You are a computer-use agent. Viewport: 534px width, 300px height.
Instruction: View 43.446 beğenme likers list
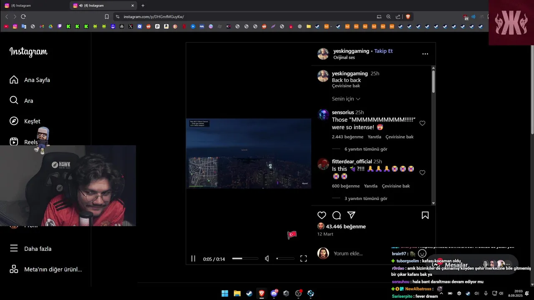346,226
